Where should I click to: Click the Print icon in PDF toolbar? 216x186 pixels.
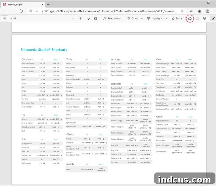point(190,18)
